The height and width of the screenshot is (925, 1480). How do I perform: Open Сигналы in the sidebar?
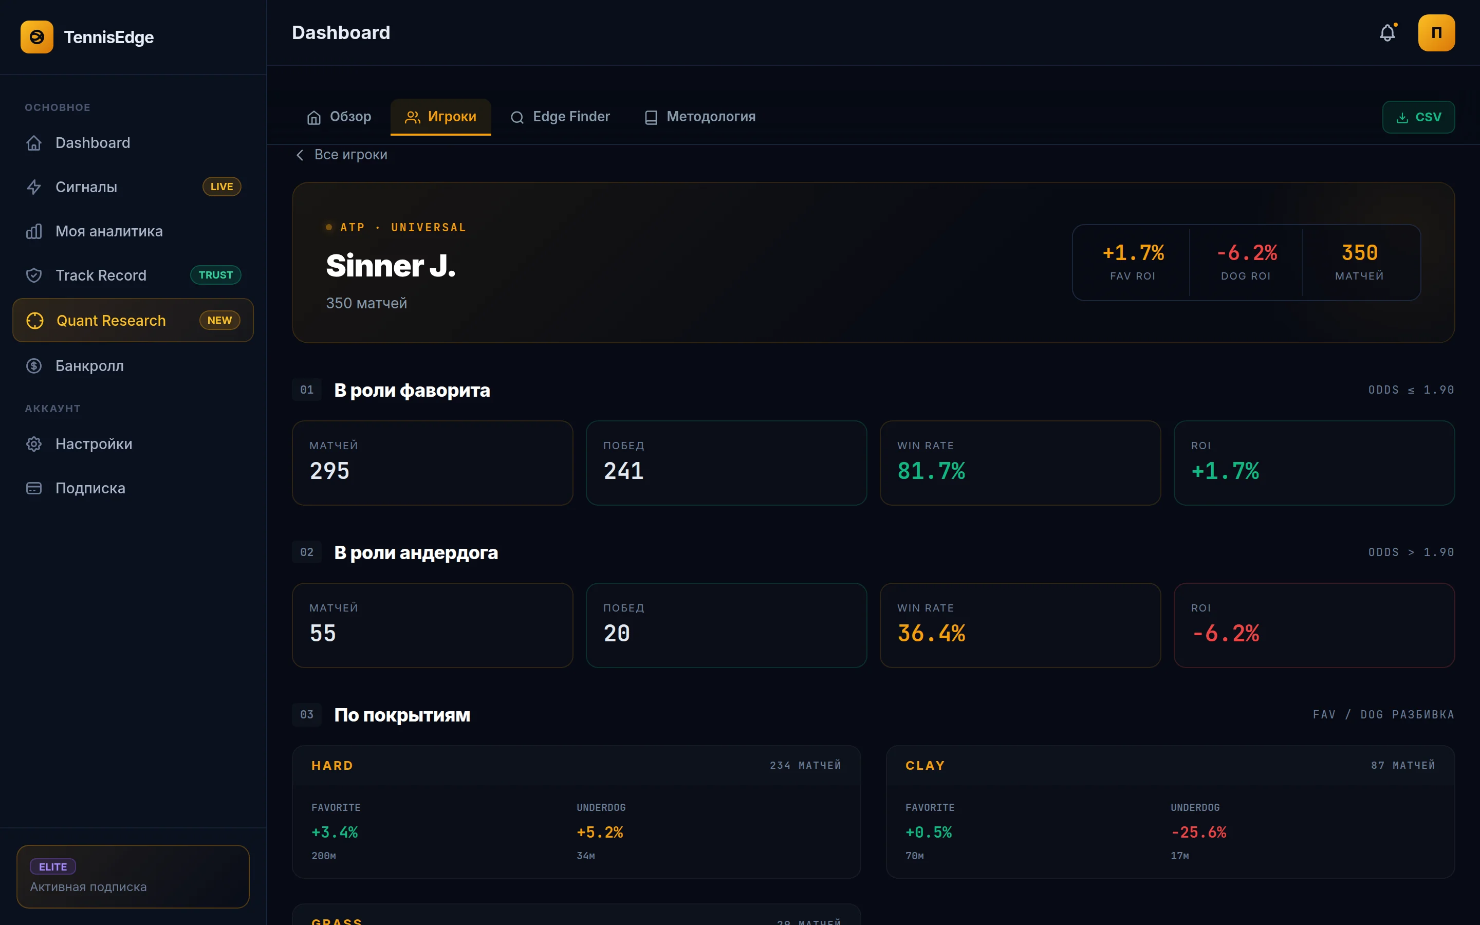(x=133, y=187)
